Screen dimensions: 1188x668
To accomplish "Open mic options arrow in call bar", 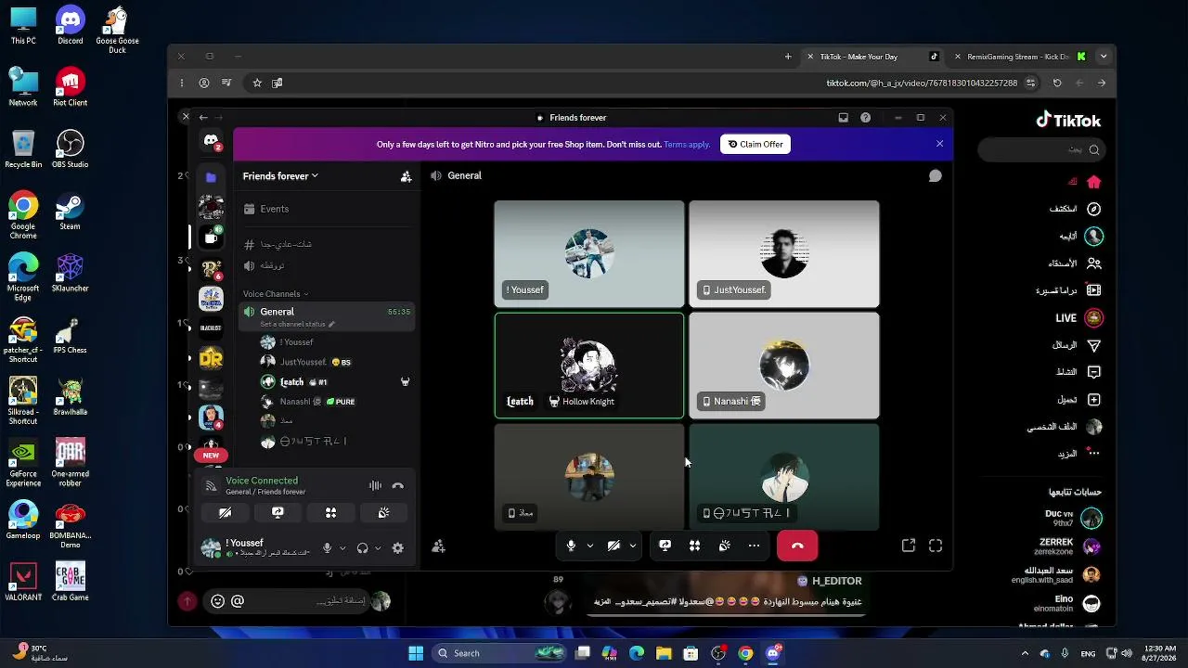I will pos(589,546).
